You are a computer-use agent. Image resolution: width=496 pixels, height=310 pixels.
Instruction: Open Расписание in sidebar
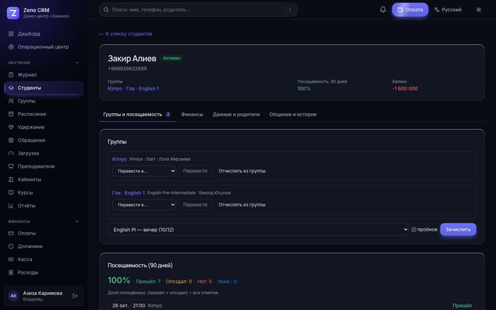(x=44, y=114)
